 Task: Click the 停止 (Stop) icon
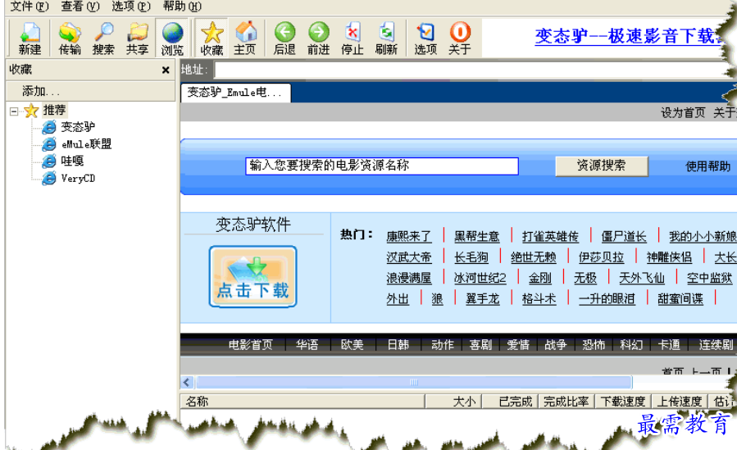352,38
